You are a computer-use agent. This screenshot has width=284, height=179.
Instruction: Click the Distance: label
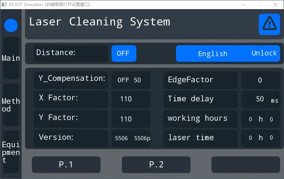pos(56,53)
